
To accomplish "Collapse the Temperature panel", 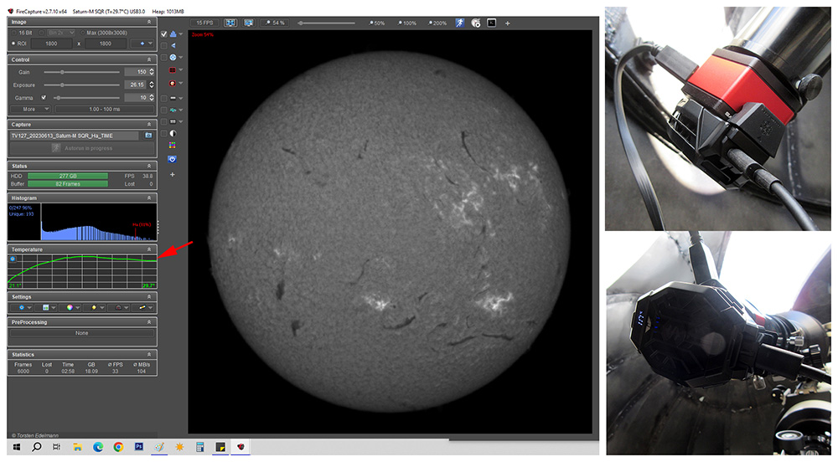I will point(149,249).
